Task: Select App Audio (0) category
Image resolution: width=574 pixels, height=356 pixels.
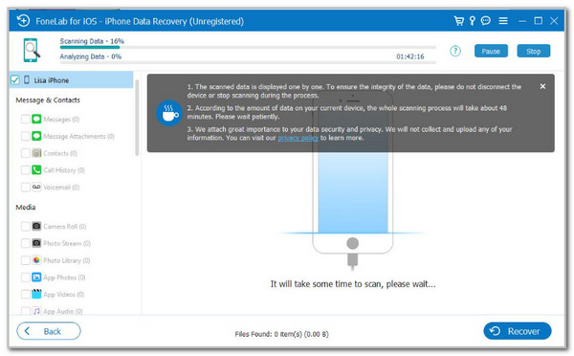Action: click(x=62, y=311)
